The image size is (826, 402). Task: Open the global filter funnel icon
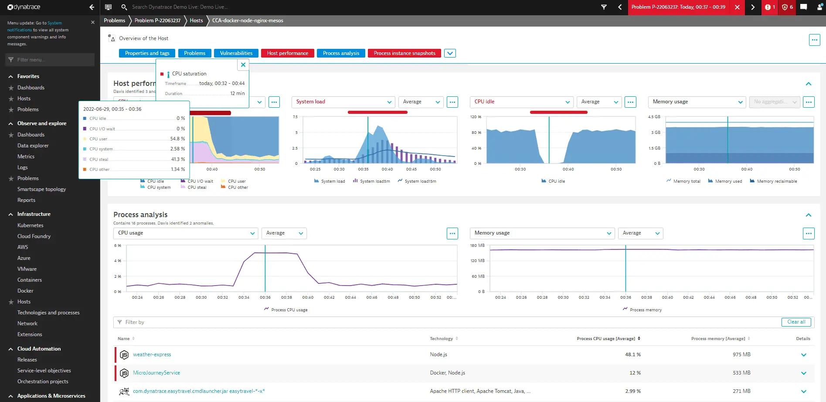604,7
